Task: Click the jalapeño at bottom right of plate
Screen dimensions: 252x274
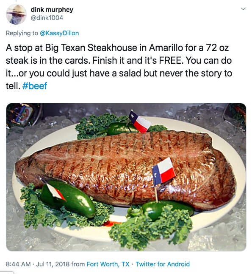Action: coord(167,209)
